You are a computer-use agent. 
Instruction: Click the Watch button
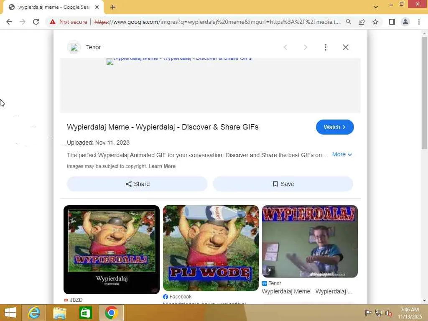pos(335,127)
